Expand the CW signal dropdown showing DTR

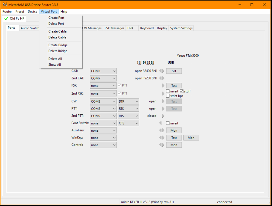(128, 101)
